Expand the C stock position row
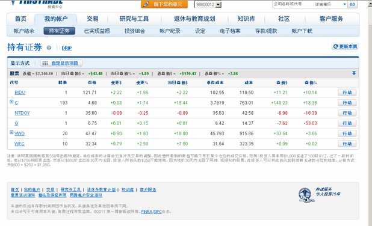Screen dimensions: 372x226 tap(11, 102)
